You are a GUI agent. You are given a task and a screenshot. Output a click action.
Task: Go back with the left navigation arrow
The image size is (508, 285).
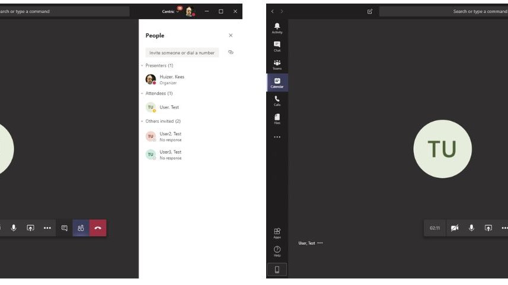(x=273, y=11)
